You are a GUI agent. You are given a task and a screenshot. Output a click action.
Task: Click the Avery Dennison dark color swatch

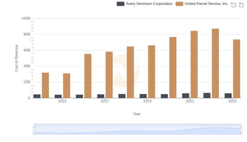coord(120,4)
